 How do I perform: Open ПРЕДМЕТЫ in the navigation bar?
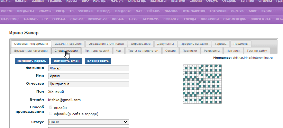click(x=26, y=11)
